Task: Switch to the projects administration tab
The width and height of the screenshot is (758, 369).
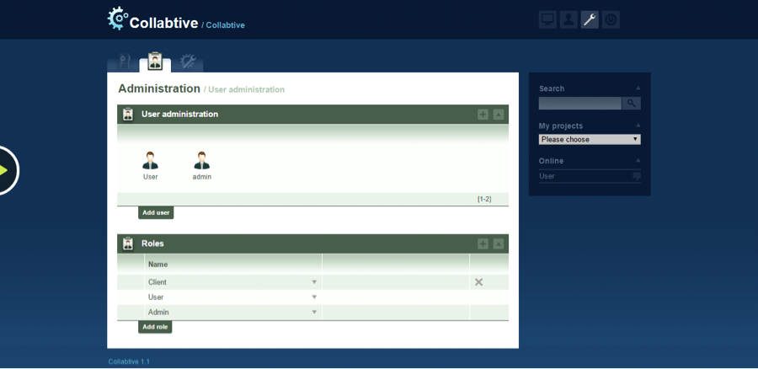Action: 123,61
